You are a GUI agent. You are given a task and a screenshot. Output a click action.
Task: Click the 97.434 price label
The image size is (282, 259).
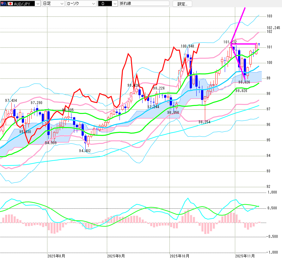11,101
